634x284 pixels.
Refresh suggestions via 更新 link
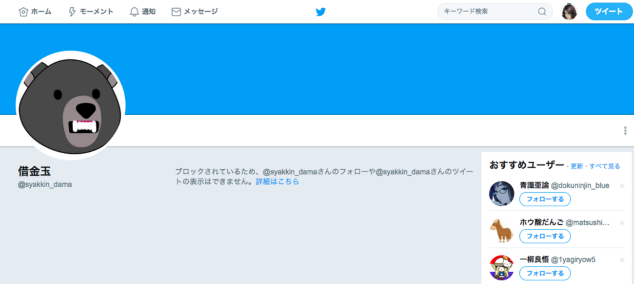[577, 166]
